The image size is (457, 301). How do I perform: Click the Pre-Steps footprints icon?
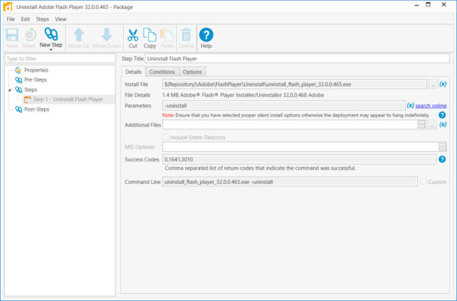tap(18, 80)
